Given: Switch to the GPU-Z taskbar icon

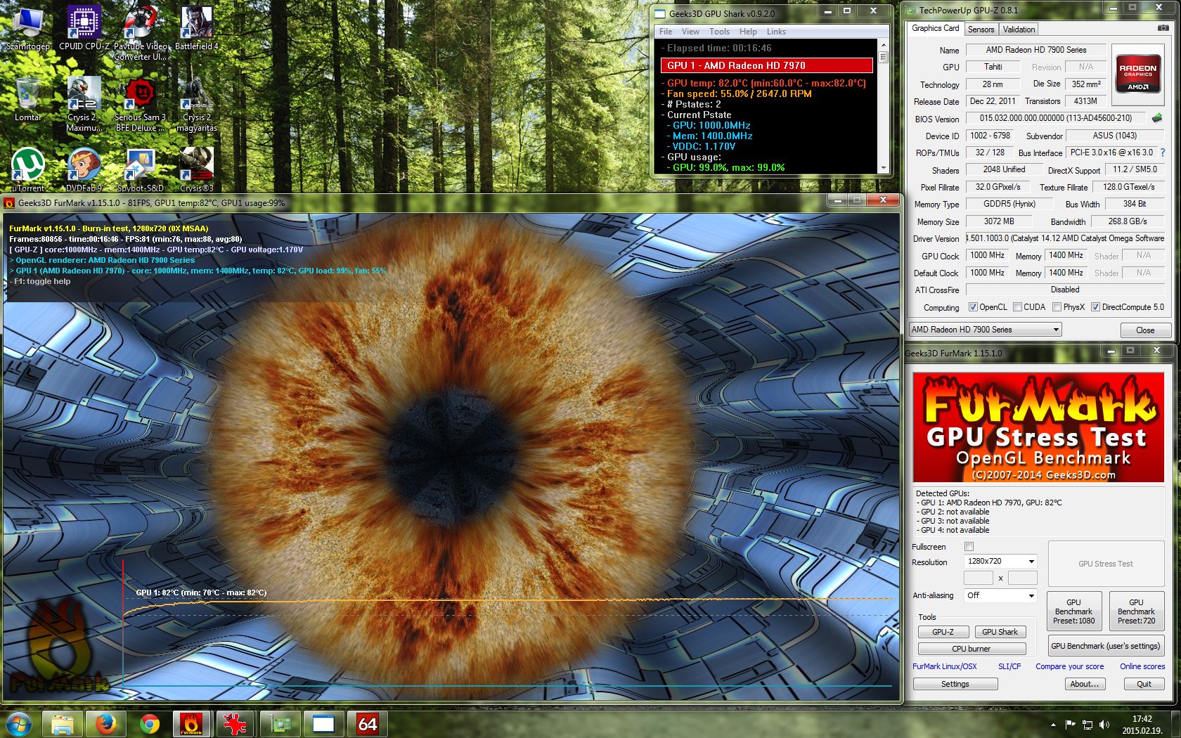Looking at the screenshot, I should (280, 723).
